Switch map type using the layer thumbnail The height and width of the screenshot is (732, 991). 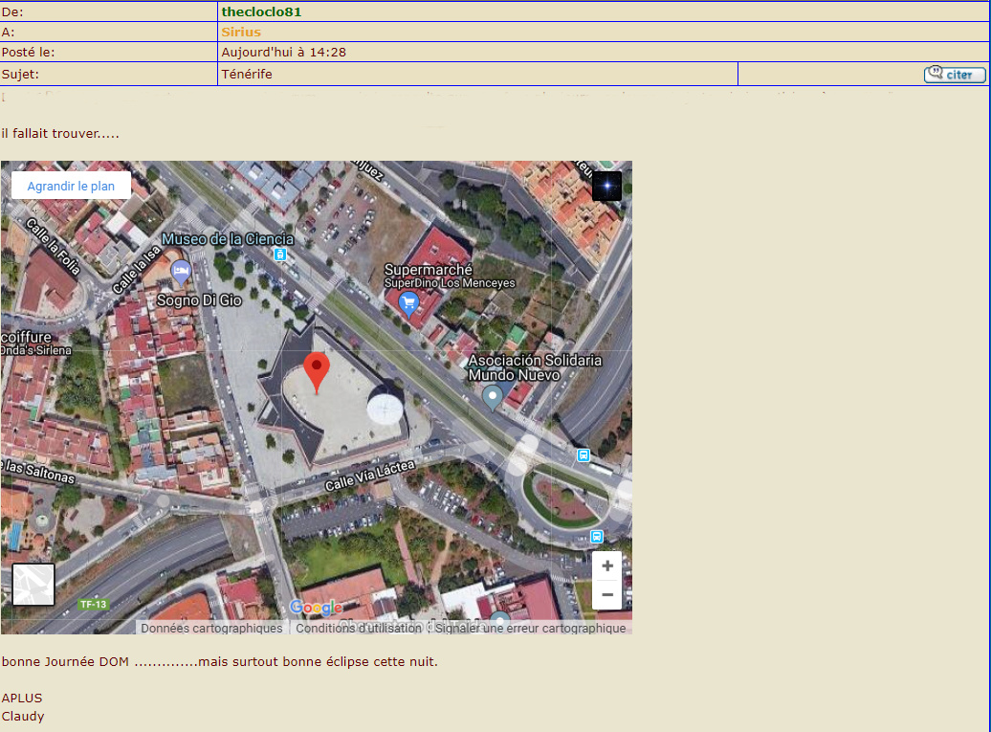[x=33, y=584]
